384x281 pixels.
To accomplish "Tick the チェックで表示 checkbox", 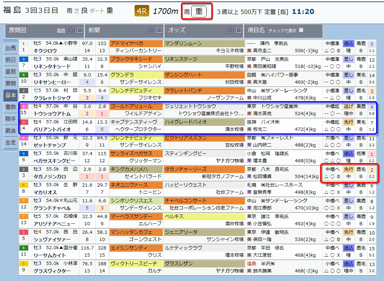I will tap(301, 30).
